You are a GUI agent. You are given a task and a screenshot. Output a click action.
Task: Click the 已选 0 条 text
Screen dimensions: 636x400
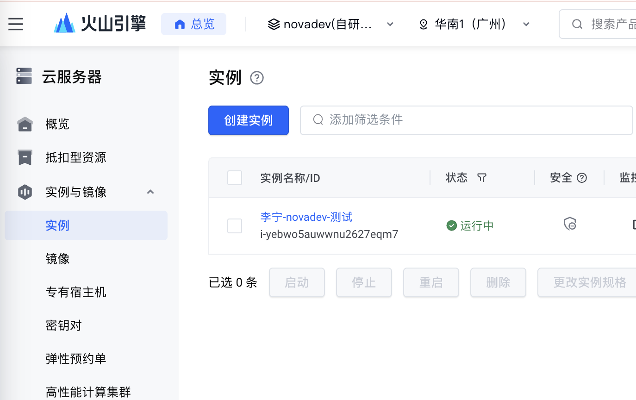point(233,282)
